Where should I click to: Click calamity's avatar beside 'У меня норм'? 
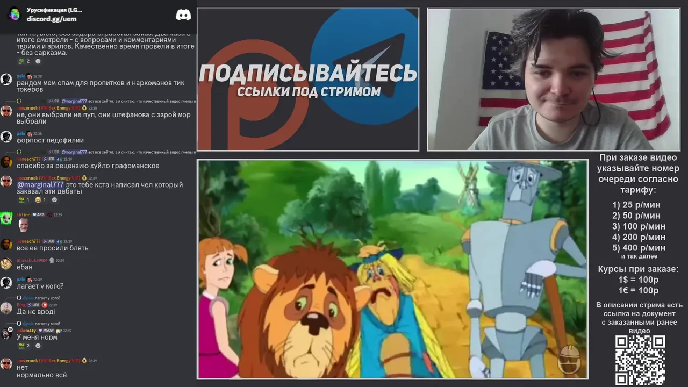click(6, 333)
